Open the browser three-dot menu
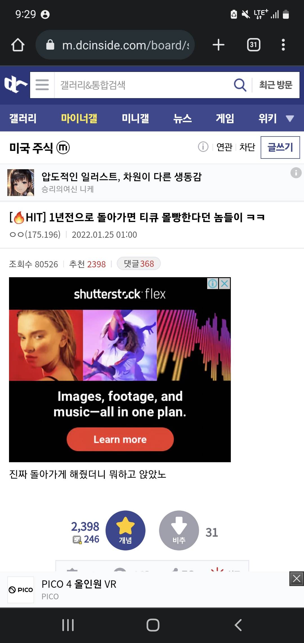This screenshot has height=643, width=304. pos(283,45)
